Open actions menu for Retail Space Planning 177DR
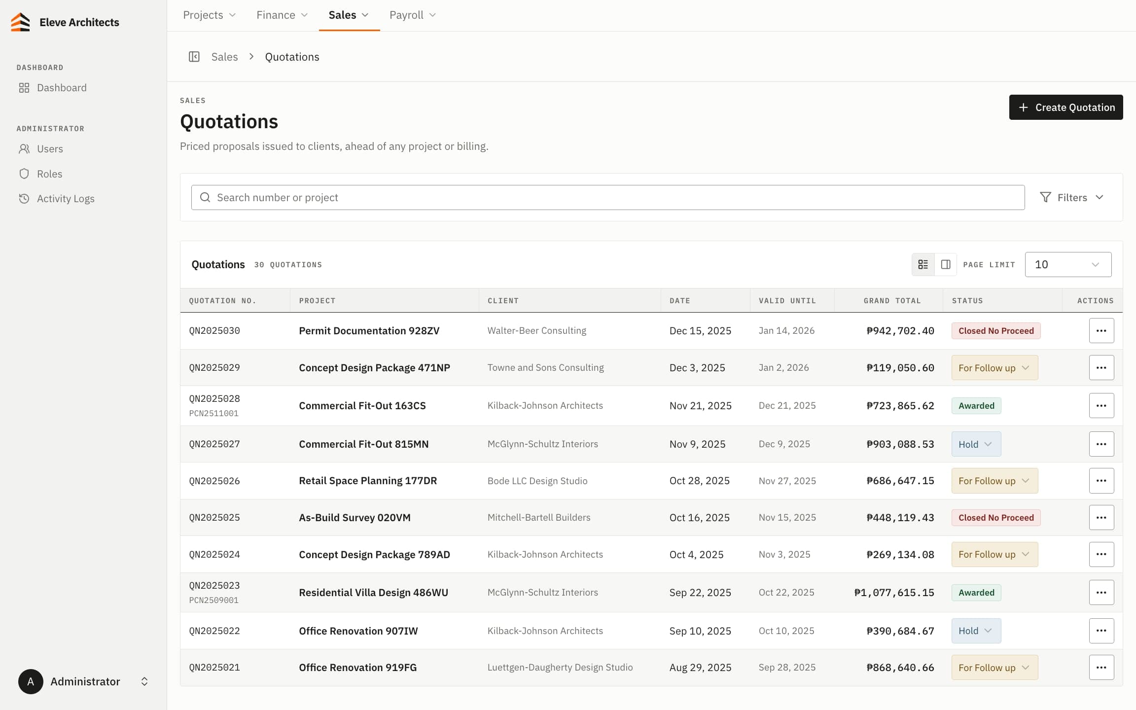Viewport: 1136px width, 710px height. [1101, 481]
